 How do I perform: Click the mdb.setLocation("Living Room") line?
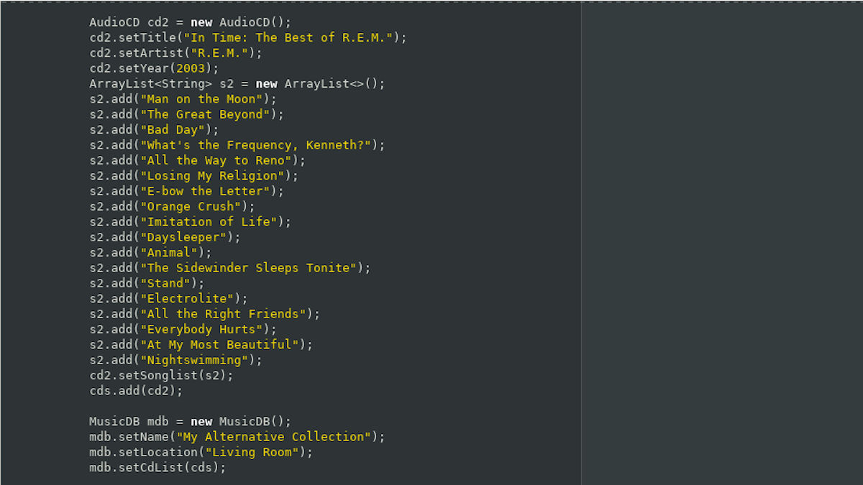click(x=201, y=452)
